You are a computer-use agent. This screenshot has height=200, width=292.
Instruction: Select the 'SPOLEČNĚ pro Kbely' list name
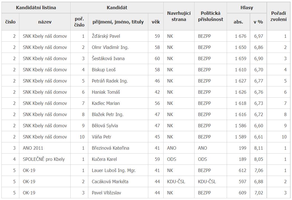coord(44,159)
